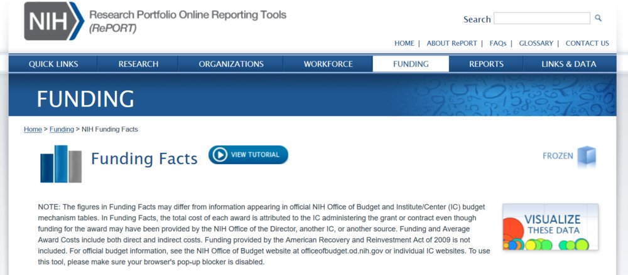Open the FAQs link
The image size is (628, 275).
498,43
